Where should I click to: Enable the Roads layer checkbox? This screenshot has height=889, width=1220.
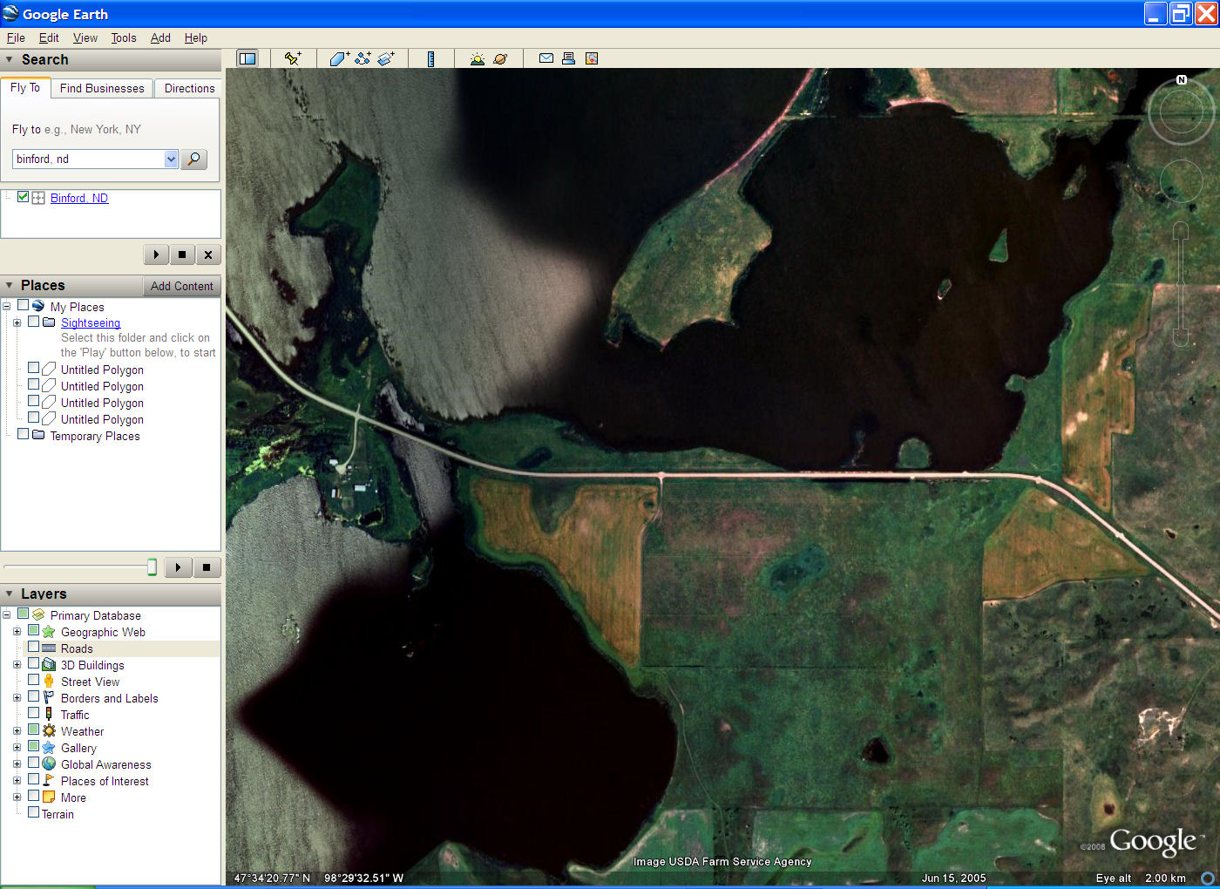(33, 648)
